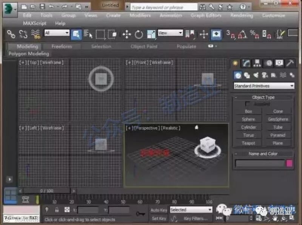Screen dimensions: 302x225
Task: Open the Modify command panel tab
Action: (246, 63)
